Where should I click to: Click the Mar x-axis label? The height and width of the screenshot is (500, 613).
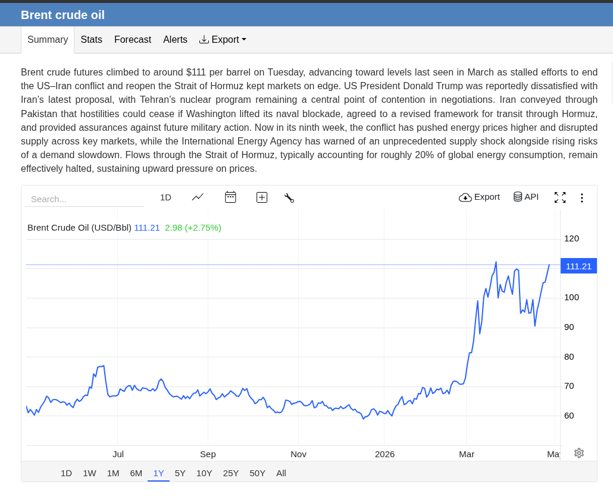pyautogui.click(x=467, y=454)
